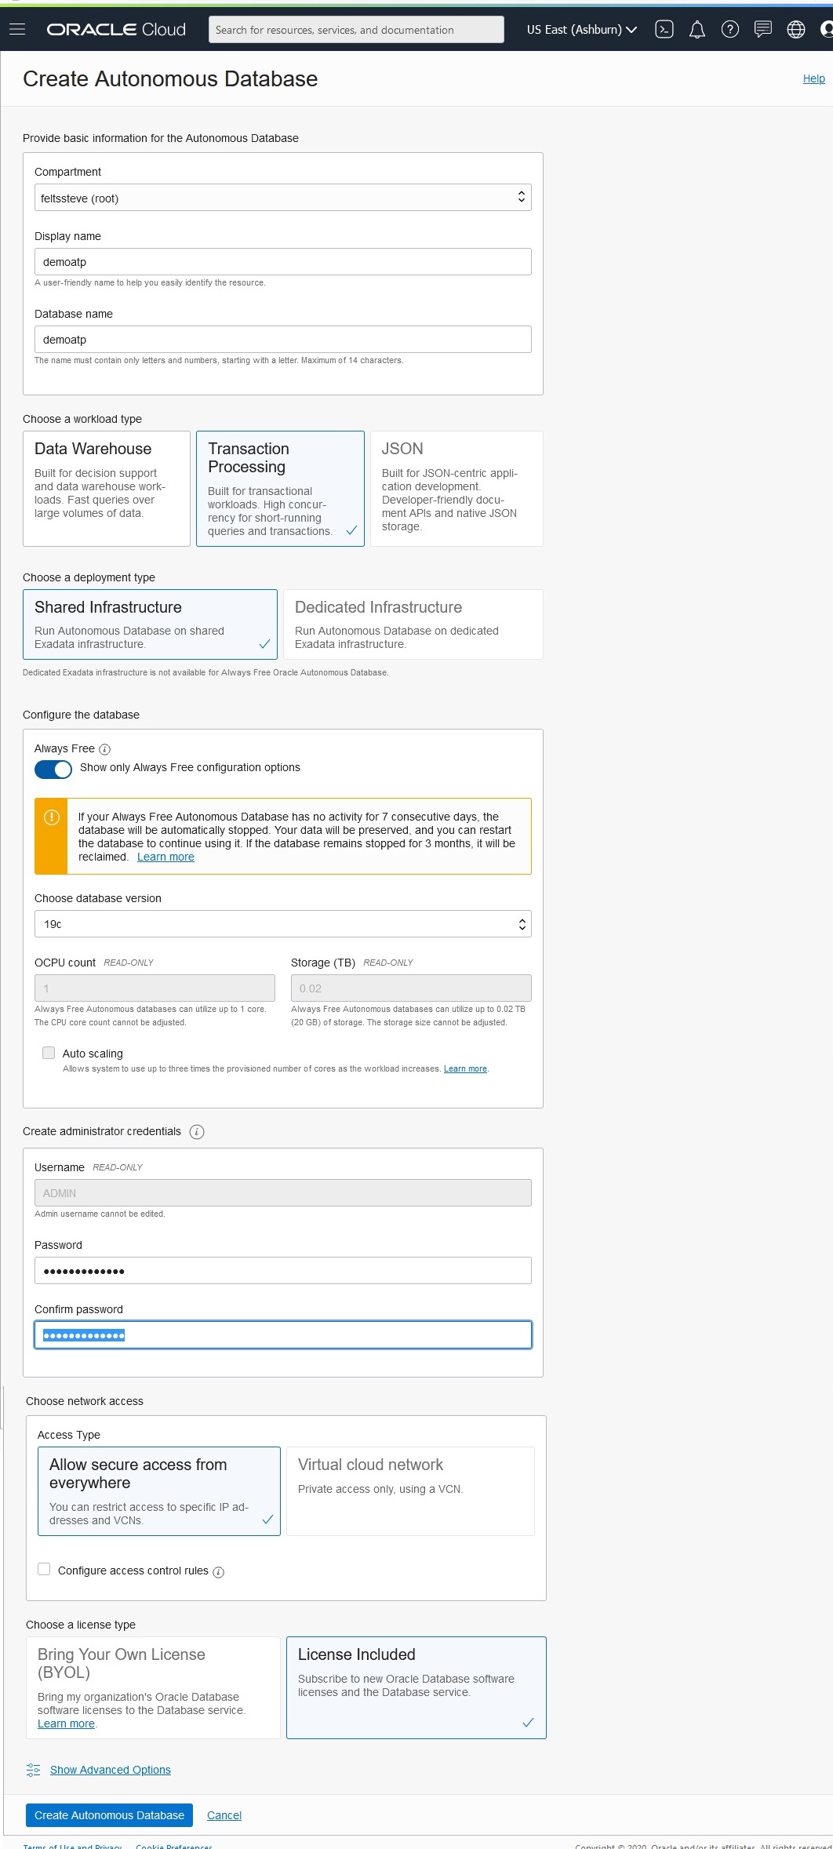The image size is (833, 1849).
Task: Select Allow secure access from everywhere
Action: coord(159,1490)
